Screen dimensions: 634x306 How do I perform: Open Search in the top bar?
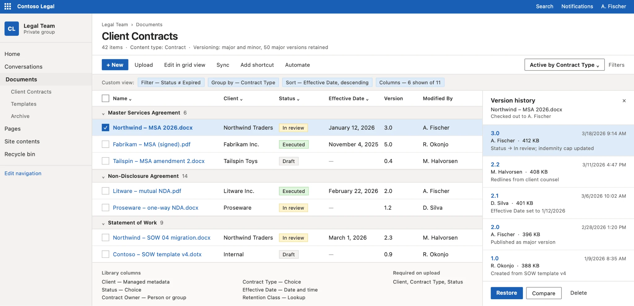point(545,6)
